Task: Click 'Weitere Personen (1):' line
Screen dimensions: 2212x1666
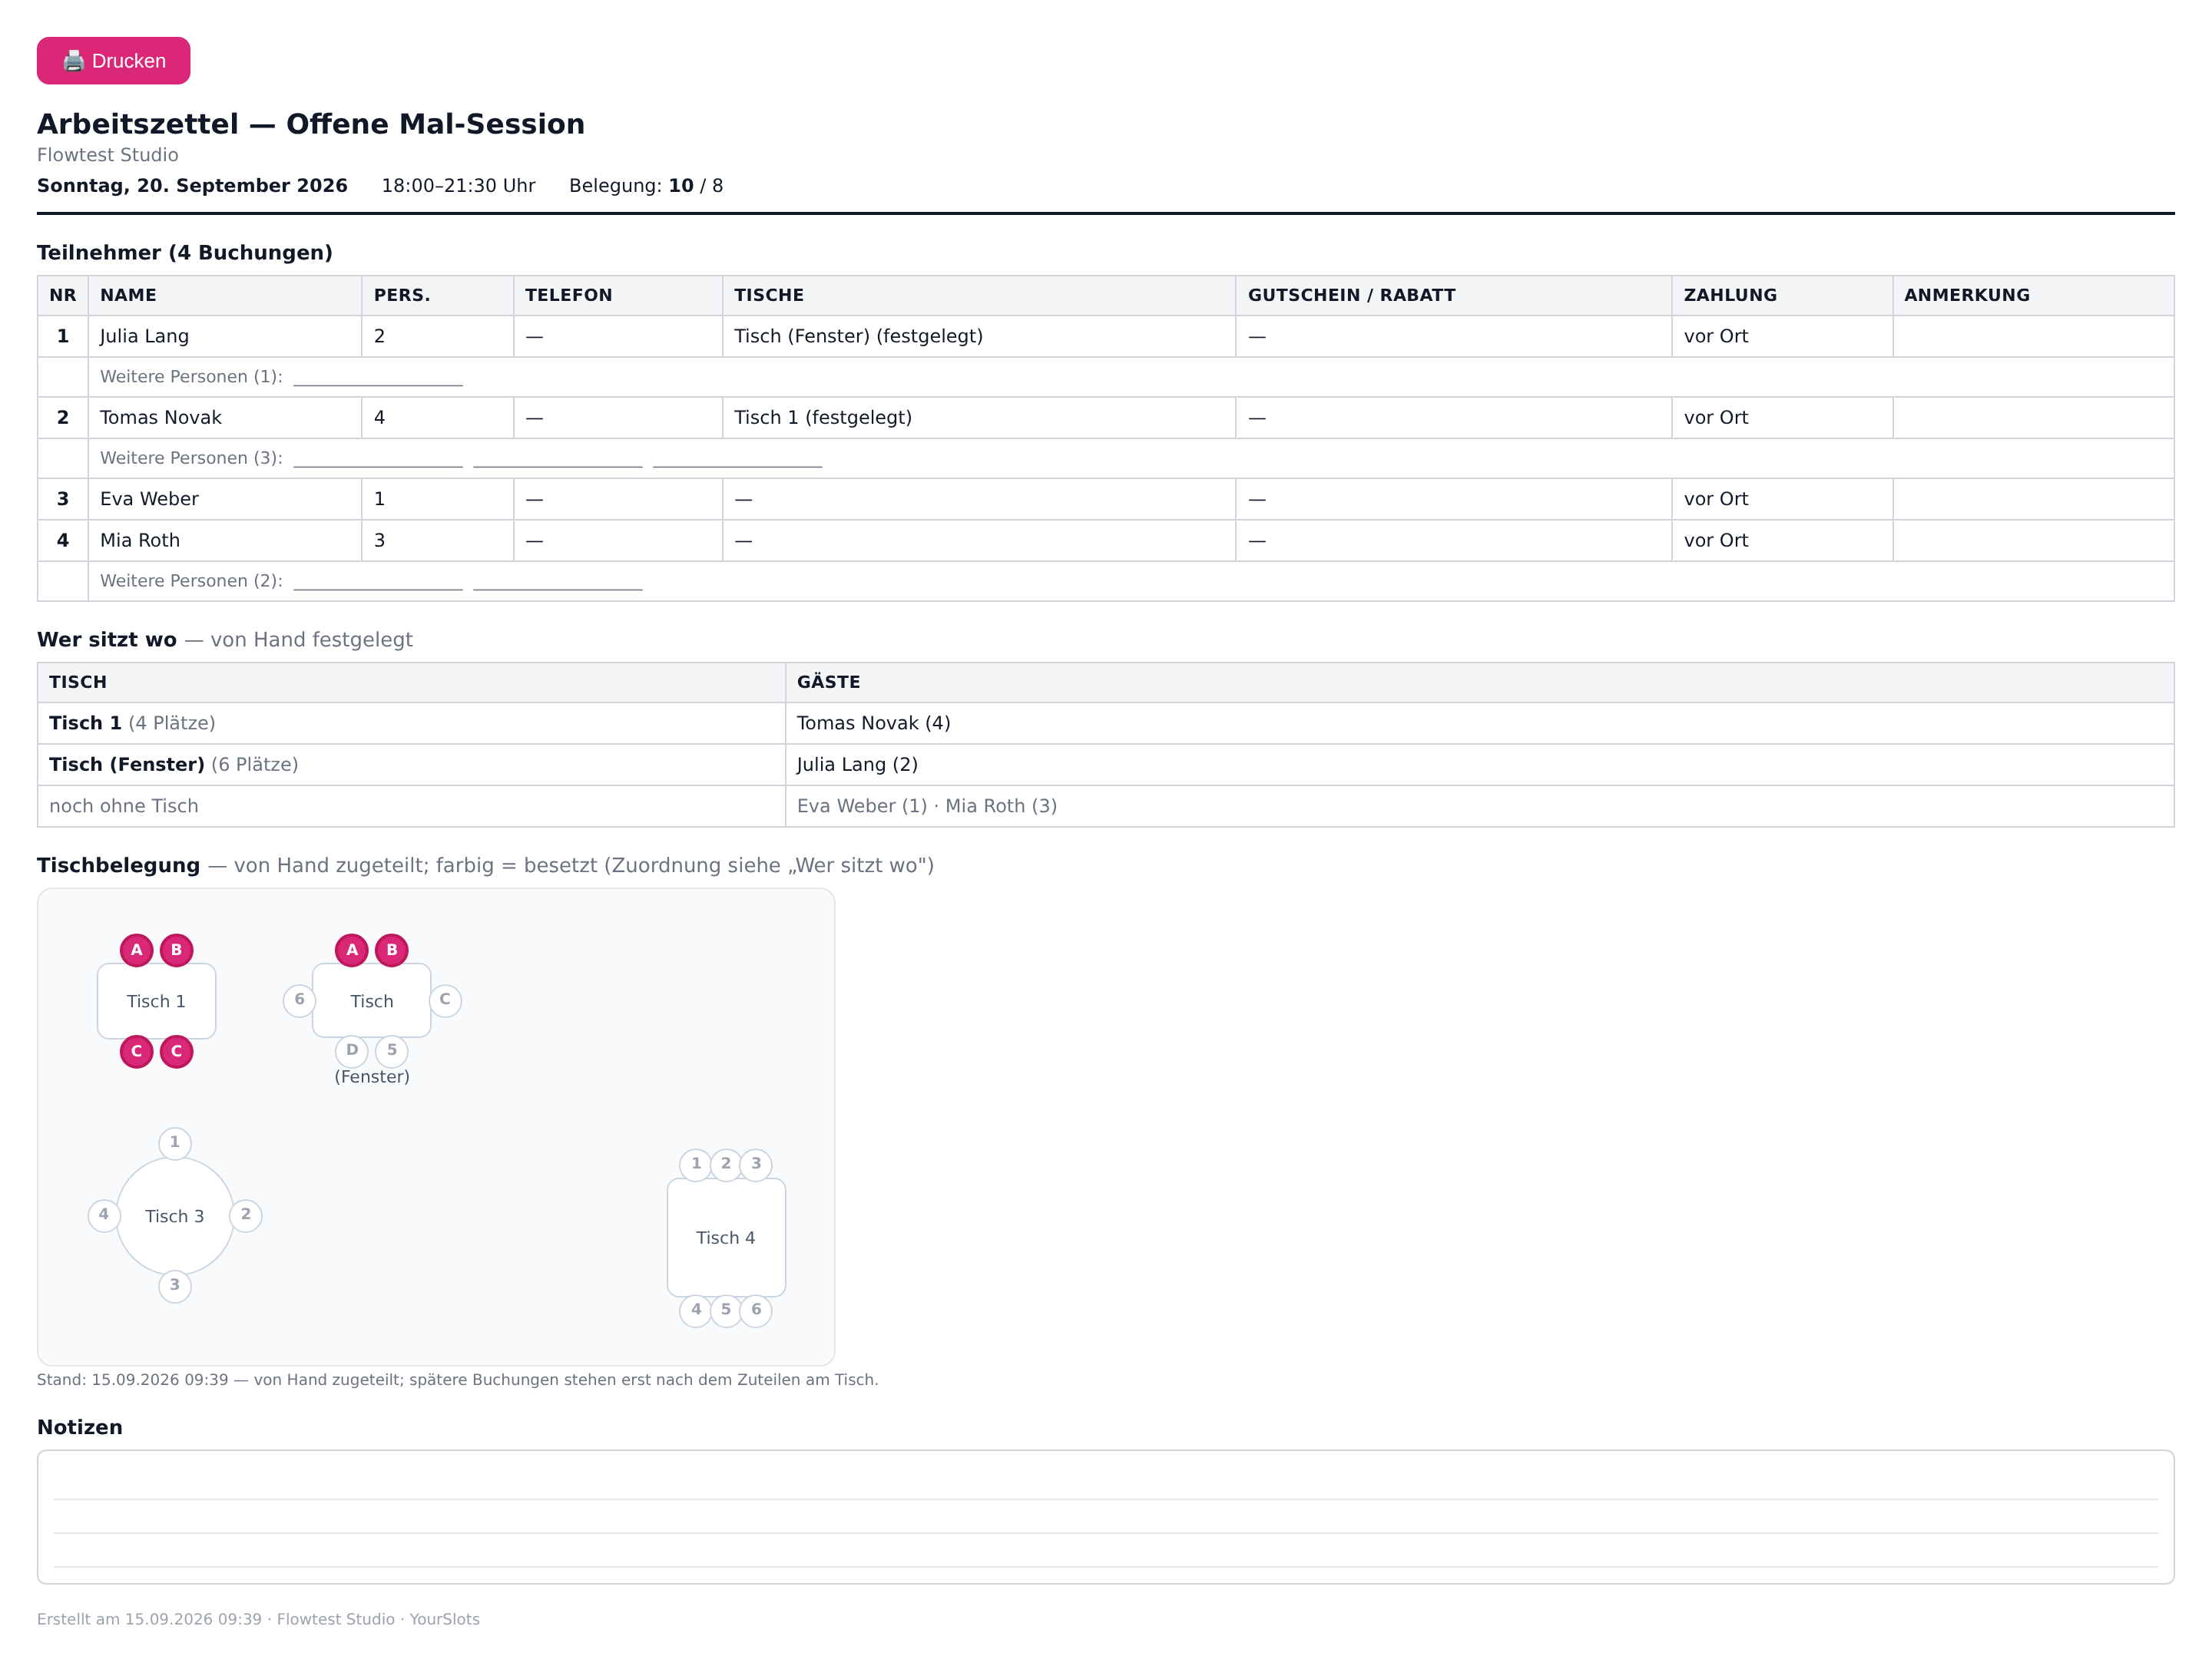Action: [x=1131, y=377]
